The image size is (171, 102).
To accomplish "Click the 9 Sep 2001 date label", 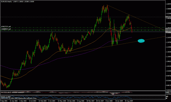I will [4, 101].
